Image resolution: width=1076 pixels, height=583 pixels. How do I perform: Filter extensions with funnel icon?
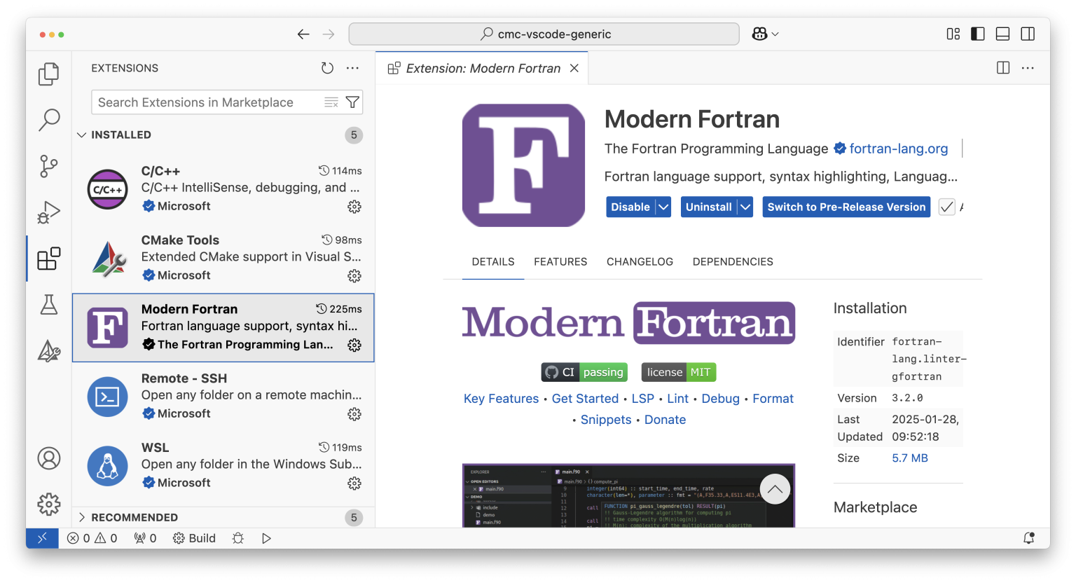point(353,102)
